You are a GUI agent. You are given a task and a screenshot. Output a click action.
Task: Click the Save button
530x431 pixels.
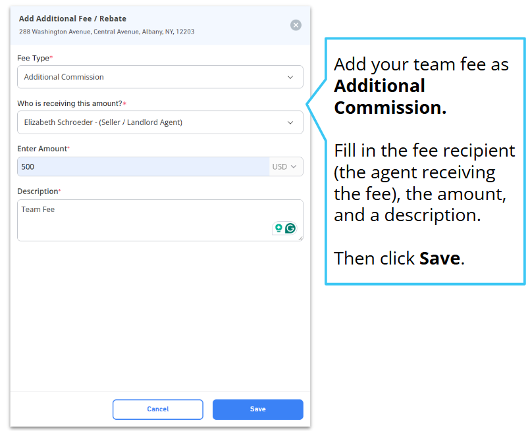click(x=258, y=409)
